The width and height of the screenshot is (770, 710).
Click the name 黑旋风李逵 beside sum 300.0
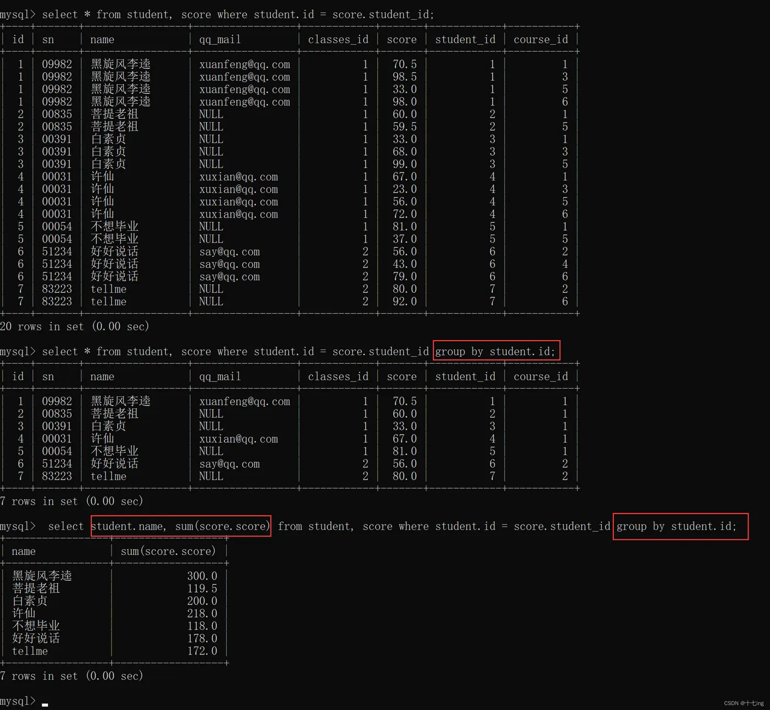pyautogui.click(x=42, y=576)
